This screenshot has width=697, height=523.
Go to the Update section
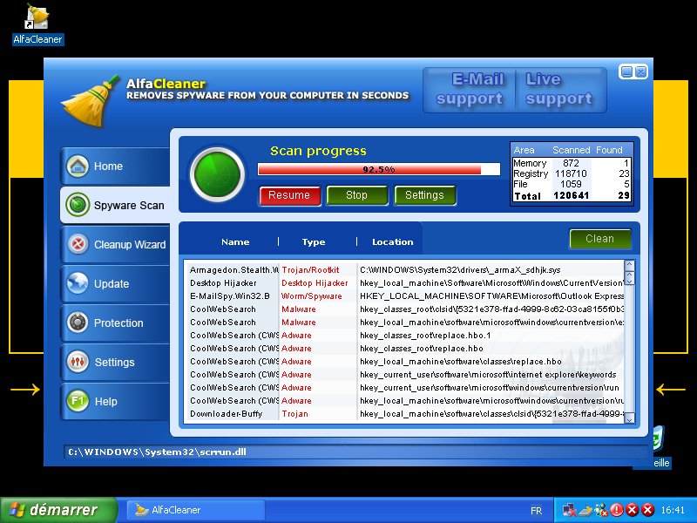(115, 283)
